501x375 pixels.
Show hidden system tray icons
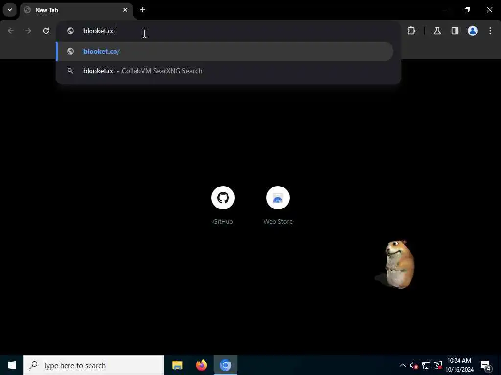tap(403, 365)
